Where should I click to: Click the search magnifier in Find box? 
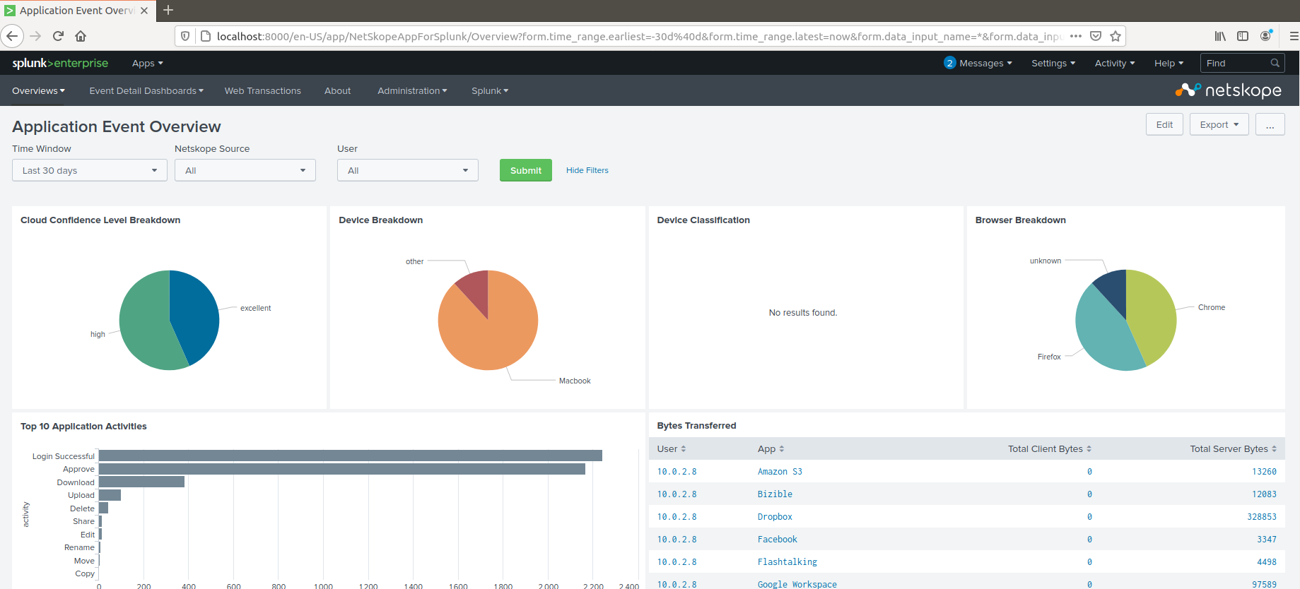tap(1275, 63)
